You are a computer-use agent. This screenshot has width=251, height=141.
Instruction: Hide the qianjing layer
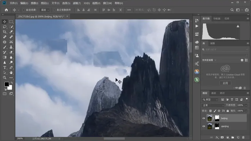pyautogui.click(x=204, y=126)
